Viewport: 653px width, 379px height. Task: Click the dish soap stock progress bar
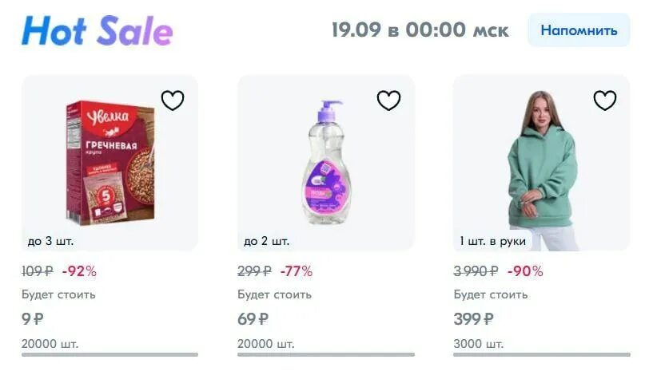[325, 354]
